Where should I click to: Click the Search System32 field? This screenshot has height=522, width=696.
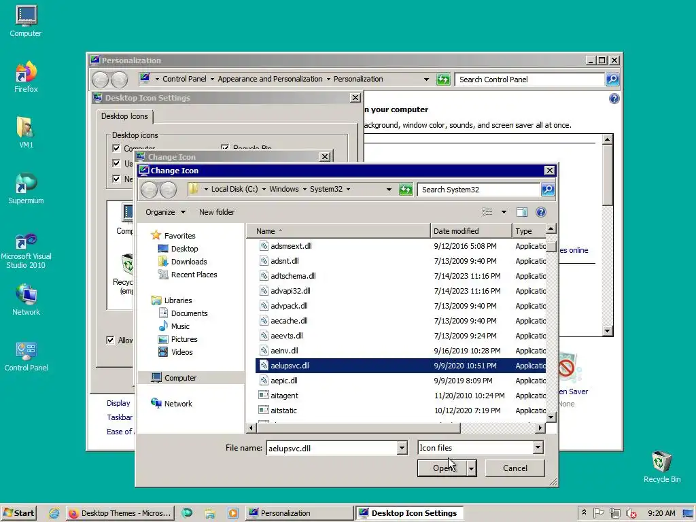pyautogui.click(x=478, y=190)
